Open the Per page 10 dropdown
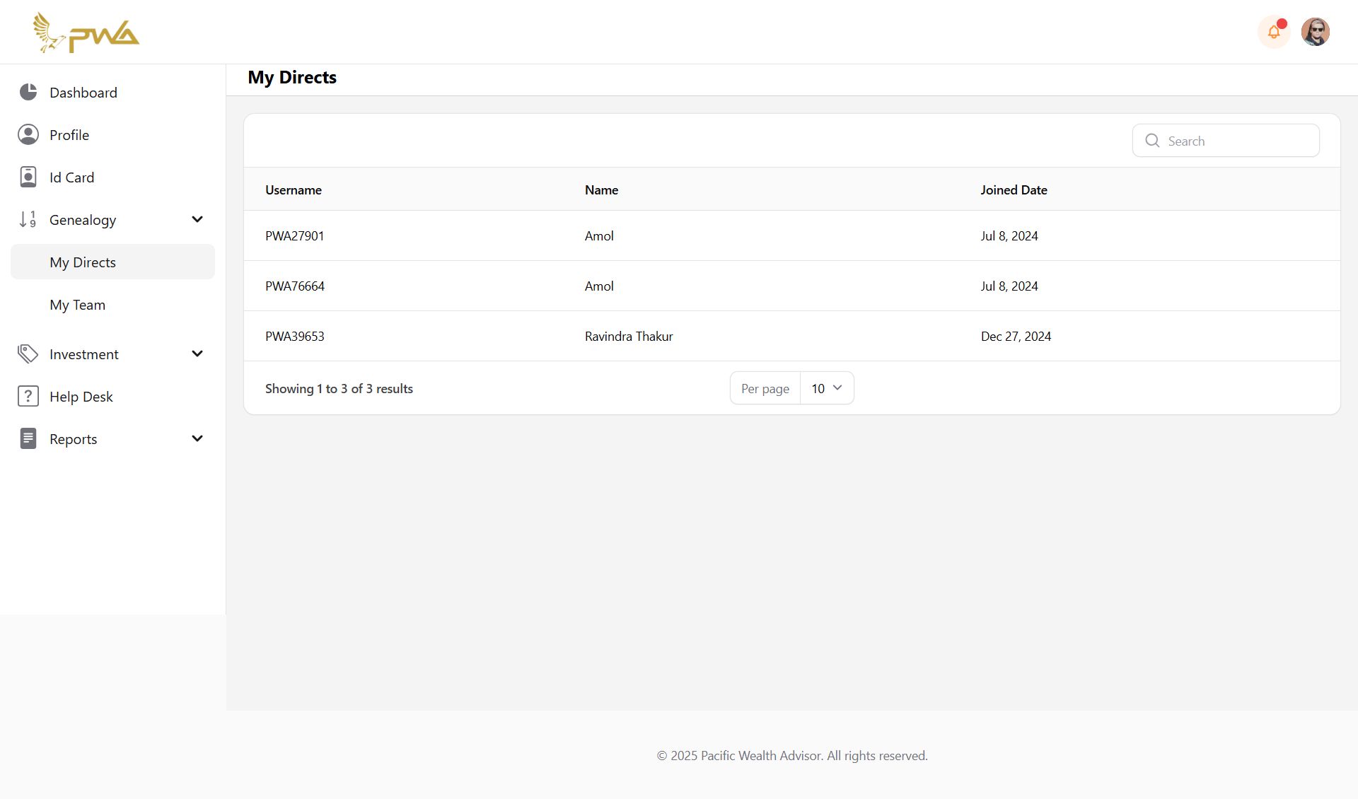 pos(826,388)
